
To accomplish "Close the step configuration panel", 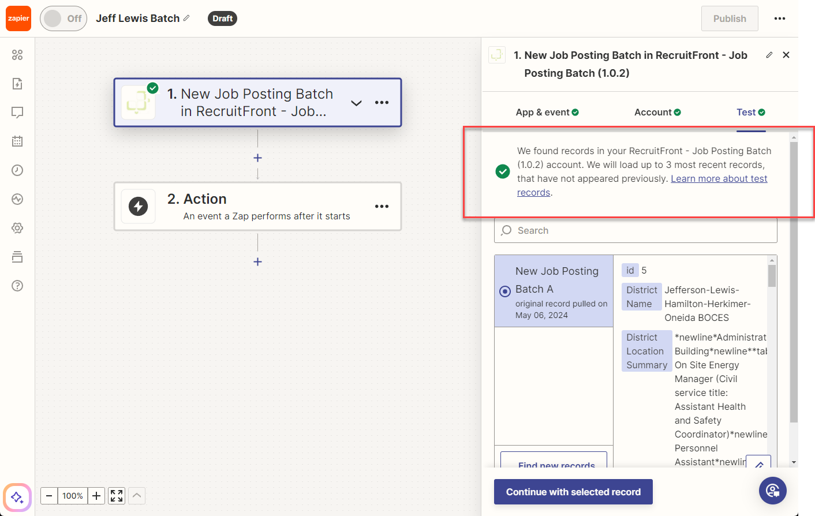I will click(x=786, y=55).
